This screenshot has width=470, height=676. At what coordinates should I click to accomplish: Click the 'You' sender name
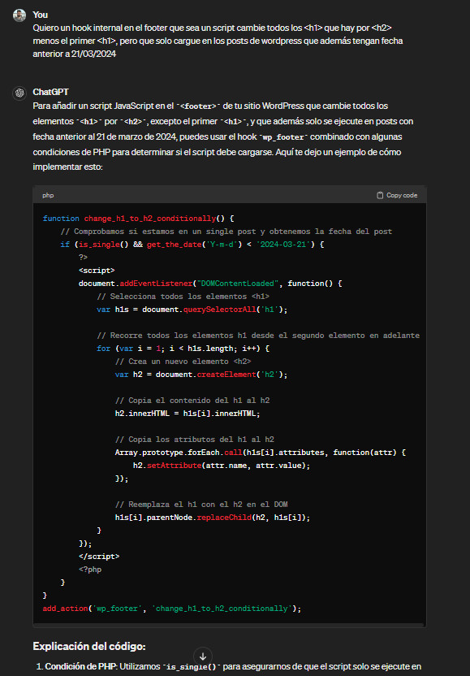pyautogui.click(x=40, y=15)
